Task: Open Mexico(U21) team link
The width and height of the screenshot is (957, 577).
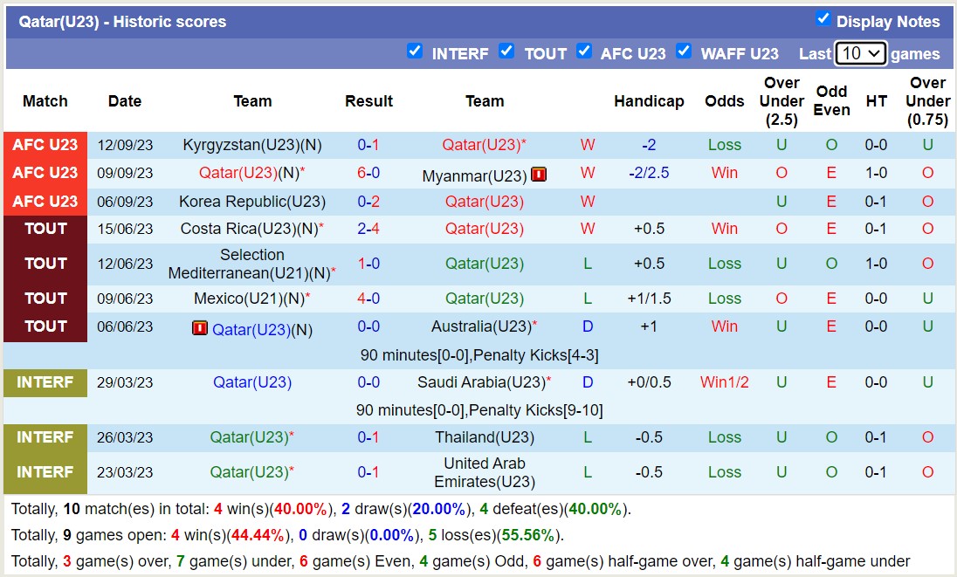Action: click(x=248, y=299)
